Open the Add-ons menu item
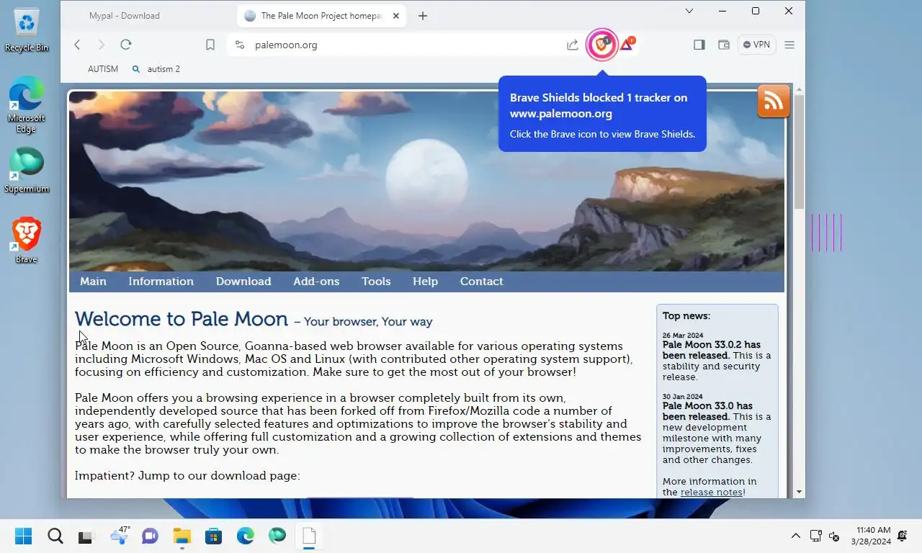This screenshot has height=553, width=922. coord(316,282)
